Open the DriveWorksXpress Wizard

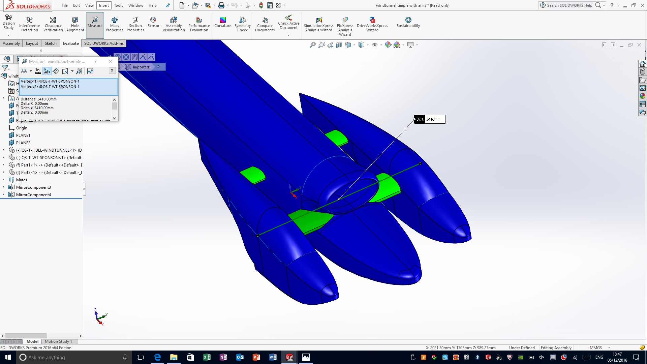[372, 24]
